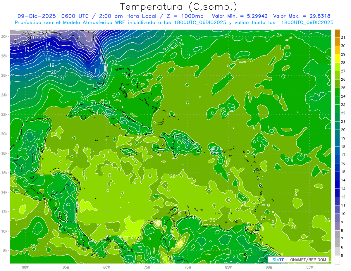Click the 30N latitude axis label
This screenshot has width=351, height=271.
click(x=5, y=37)
